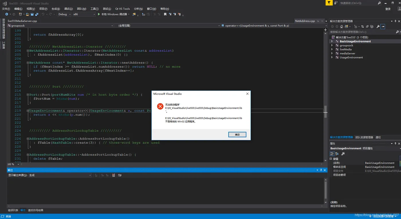401x219 pixels.
Task: Click the new project toolbar icon
Action: tap(20, 14)
